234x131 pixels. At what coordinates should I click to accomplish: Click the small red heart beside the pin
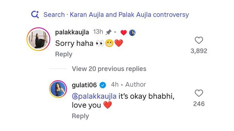123,33
